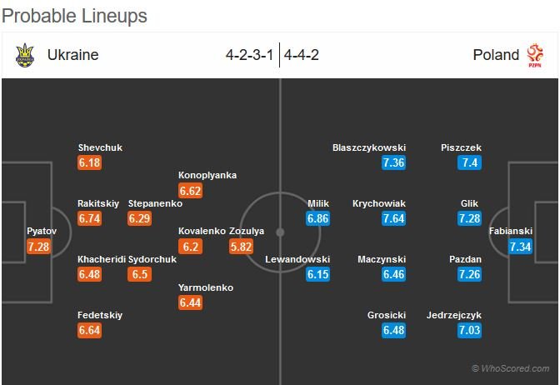
Task: Click Zozulya's 5.82 rating badge
Action: pyautogui.click(x=241, y=247)
